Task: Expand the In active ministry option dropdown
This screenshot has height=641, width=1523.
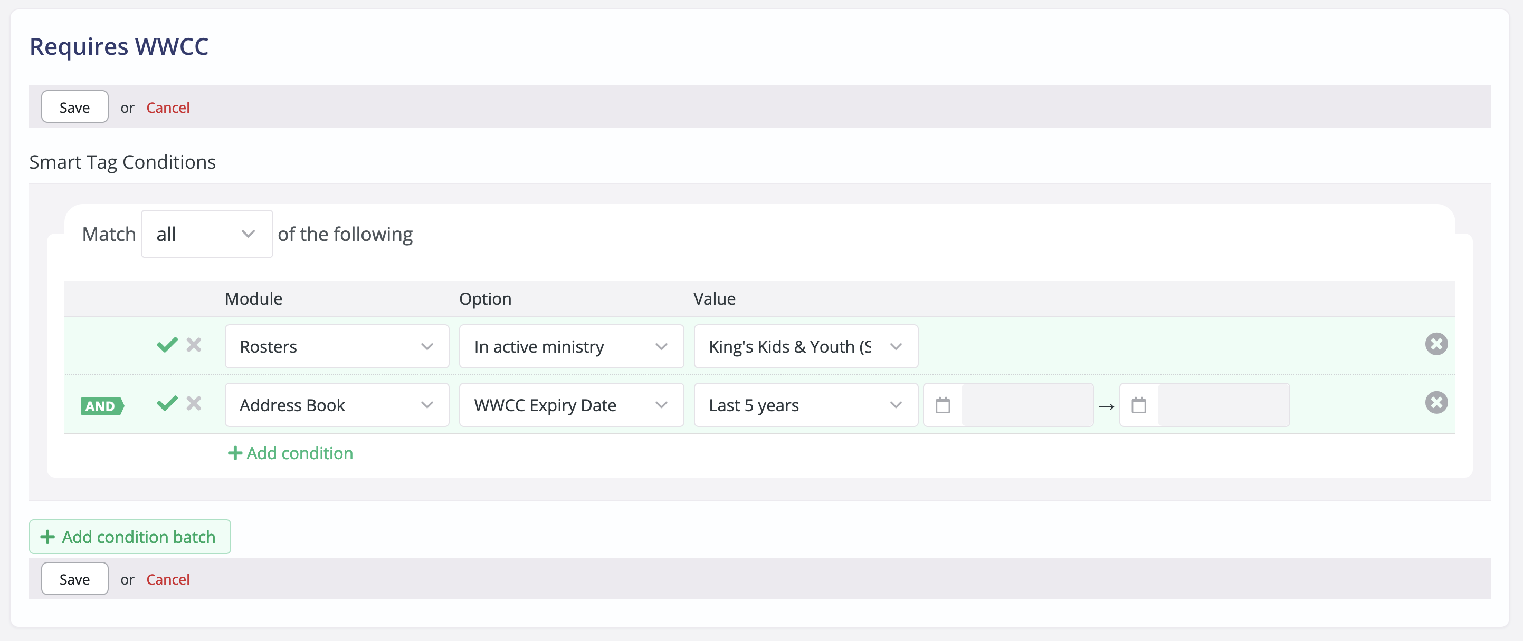Action: point(660,346)
